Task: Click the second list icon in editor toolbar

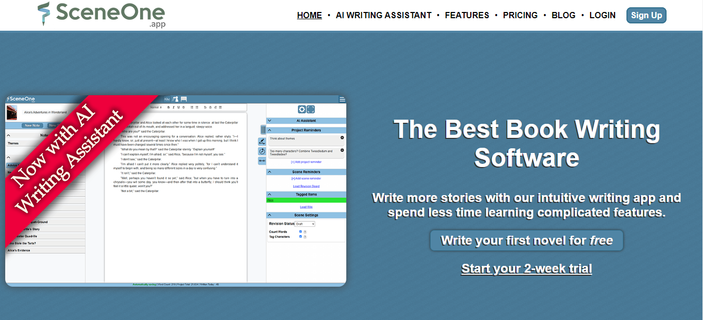Action: point(197,107)
